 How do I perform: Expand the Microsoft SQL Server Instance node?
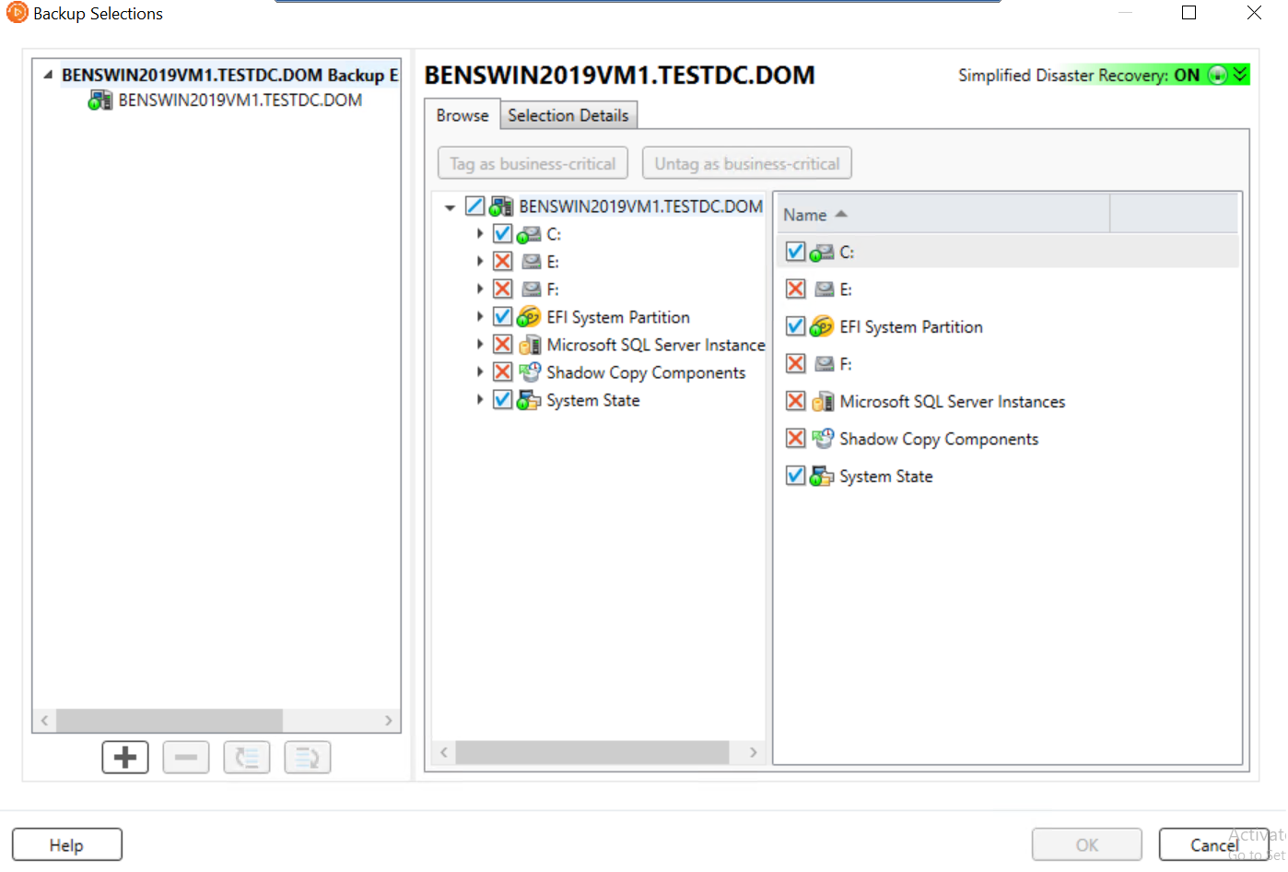click(480, 345)
